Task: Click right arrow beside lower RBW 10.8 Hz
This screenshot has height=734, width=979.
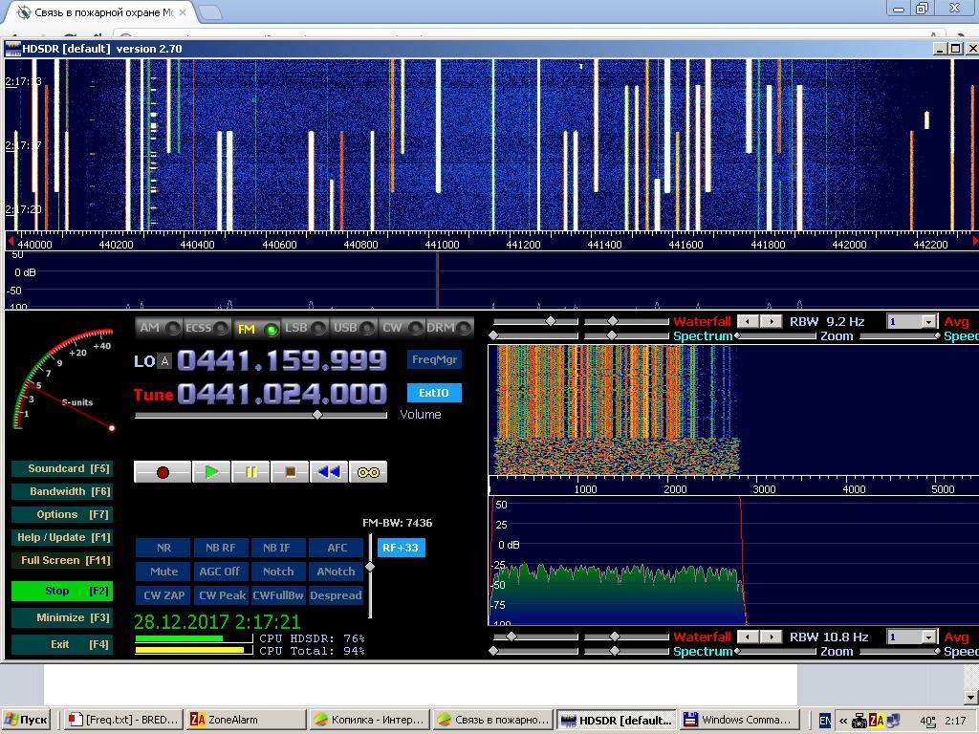Action: (772, 637)
